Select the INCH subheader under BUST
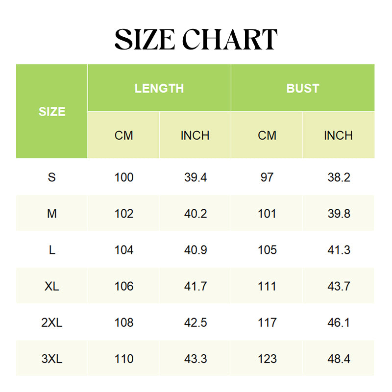The width and height of the screenshot is (392, 392). coord(339,135)
